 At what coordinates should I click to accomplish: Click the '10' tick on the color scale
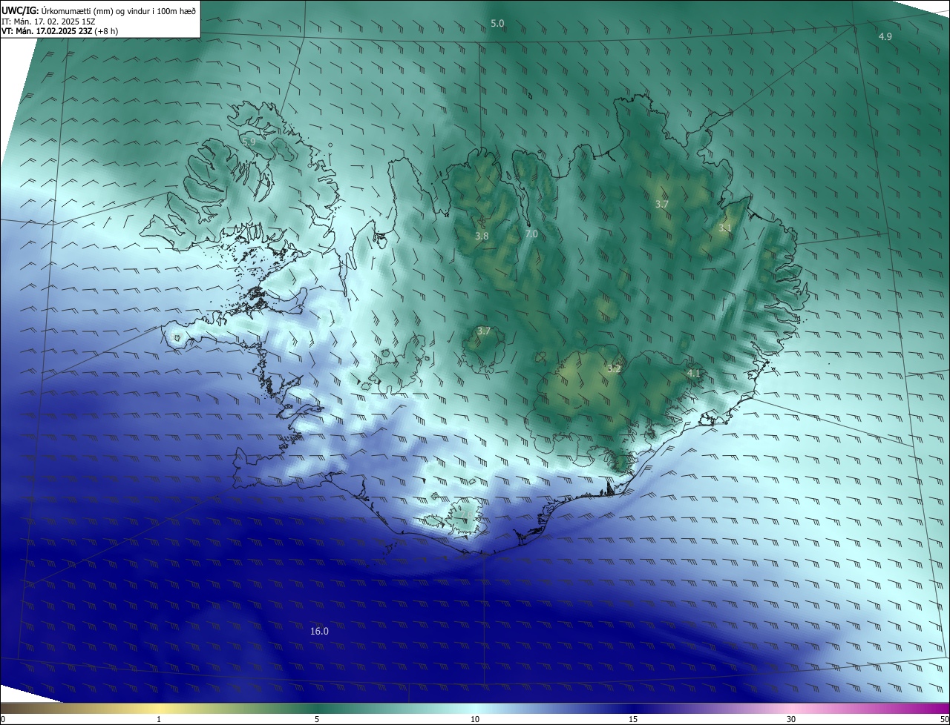[475, 720]
